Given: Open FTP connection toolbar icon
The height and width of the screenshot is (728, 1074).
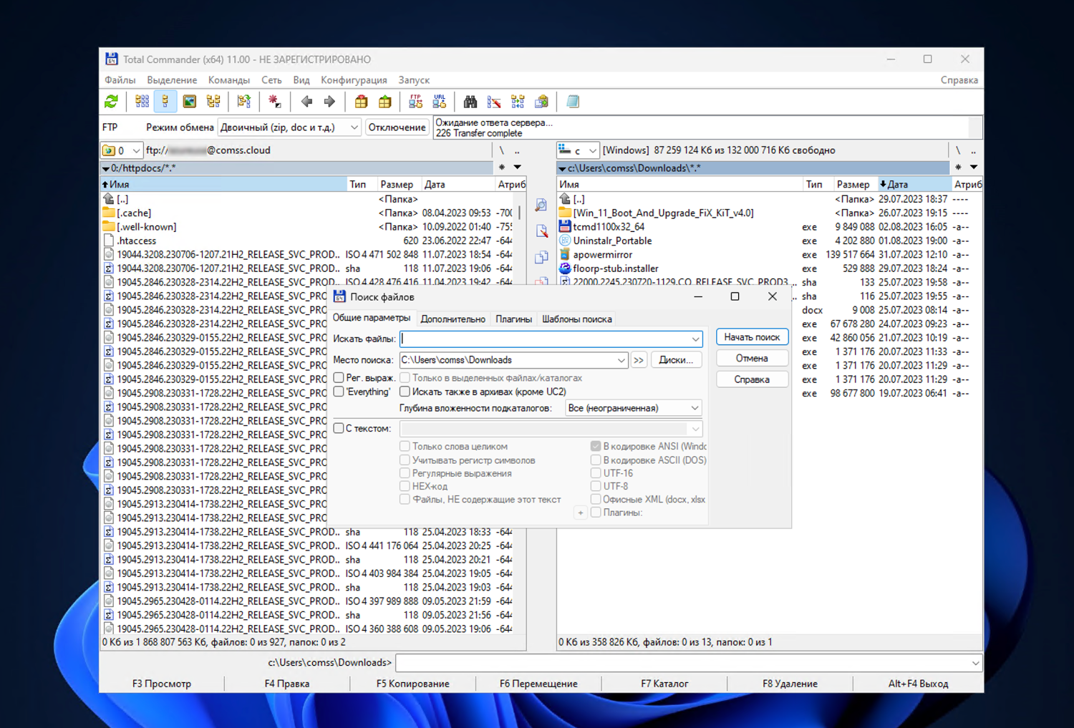Looking at the screenshot, I should (x=415, y=102).
